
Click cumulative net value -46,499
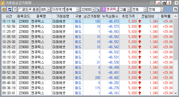[x=113, y=67]
